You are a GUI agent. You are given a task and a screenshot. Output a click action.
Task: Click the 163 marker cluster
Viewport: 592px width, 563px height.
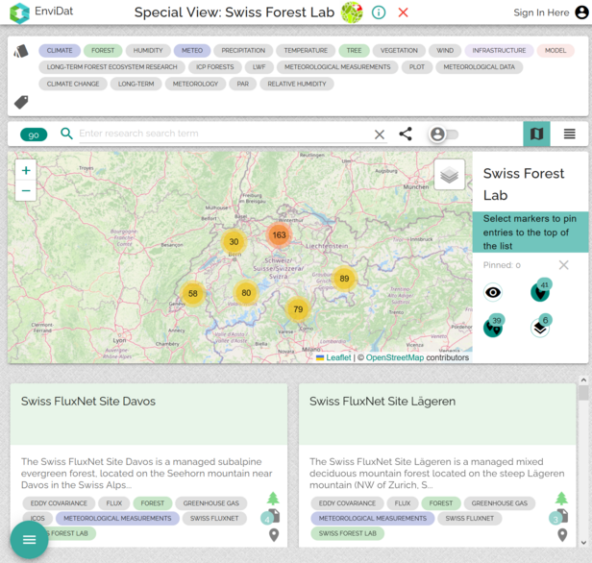click(279, 235)
